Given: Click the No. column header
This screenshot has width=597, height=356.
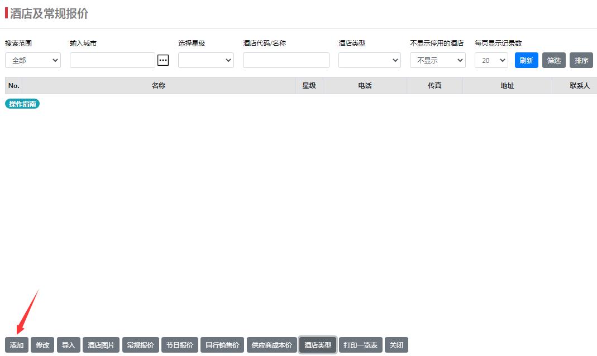Looking at the screenshot, I should (14, 85).
